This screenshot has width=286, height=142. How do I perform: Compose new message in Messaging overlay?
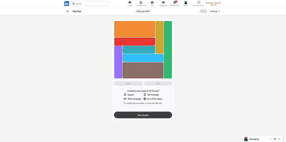tap(275, 139)
